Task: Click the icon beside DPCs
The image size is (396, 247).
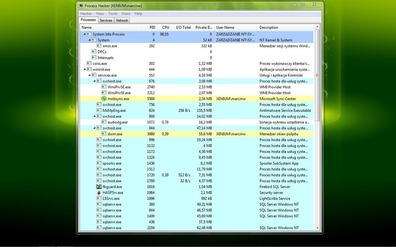Action: coord(94,52)
